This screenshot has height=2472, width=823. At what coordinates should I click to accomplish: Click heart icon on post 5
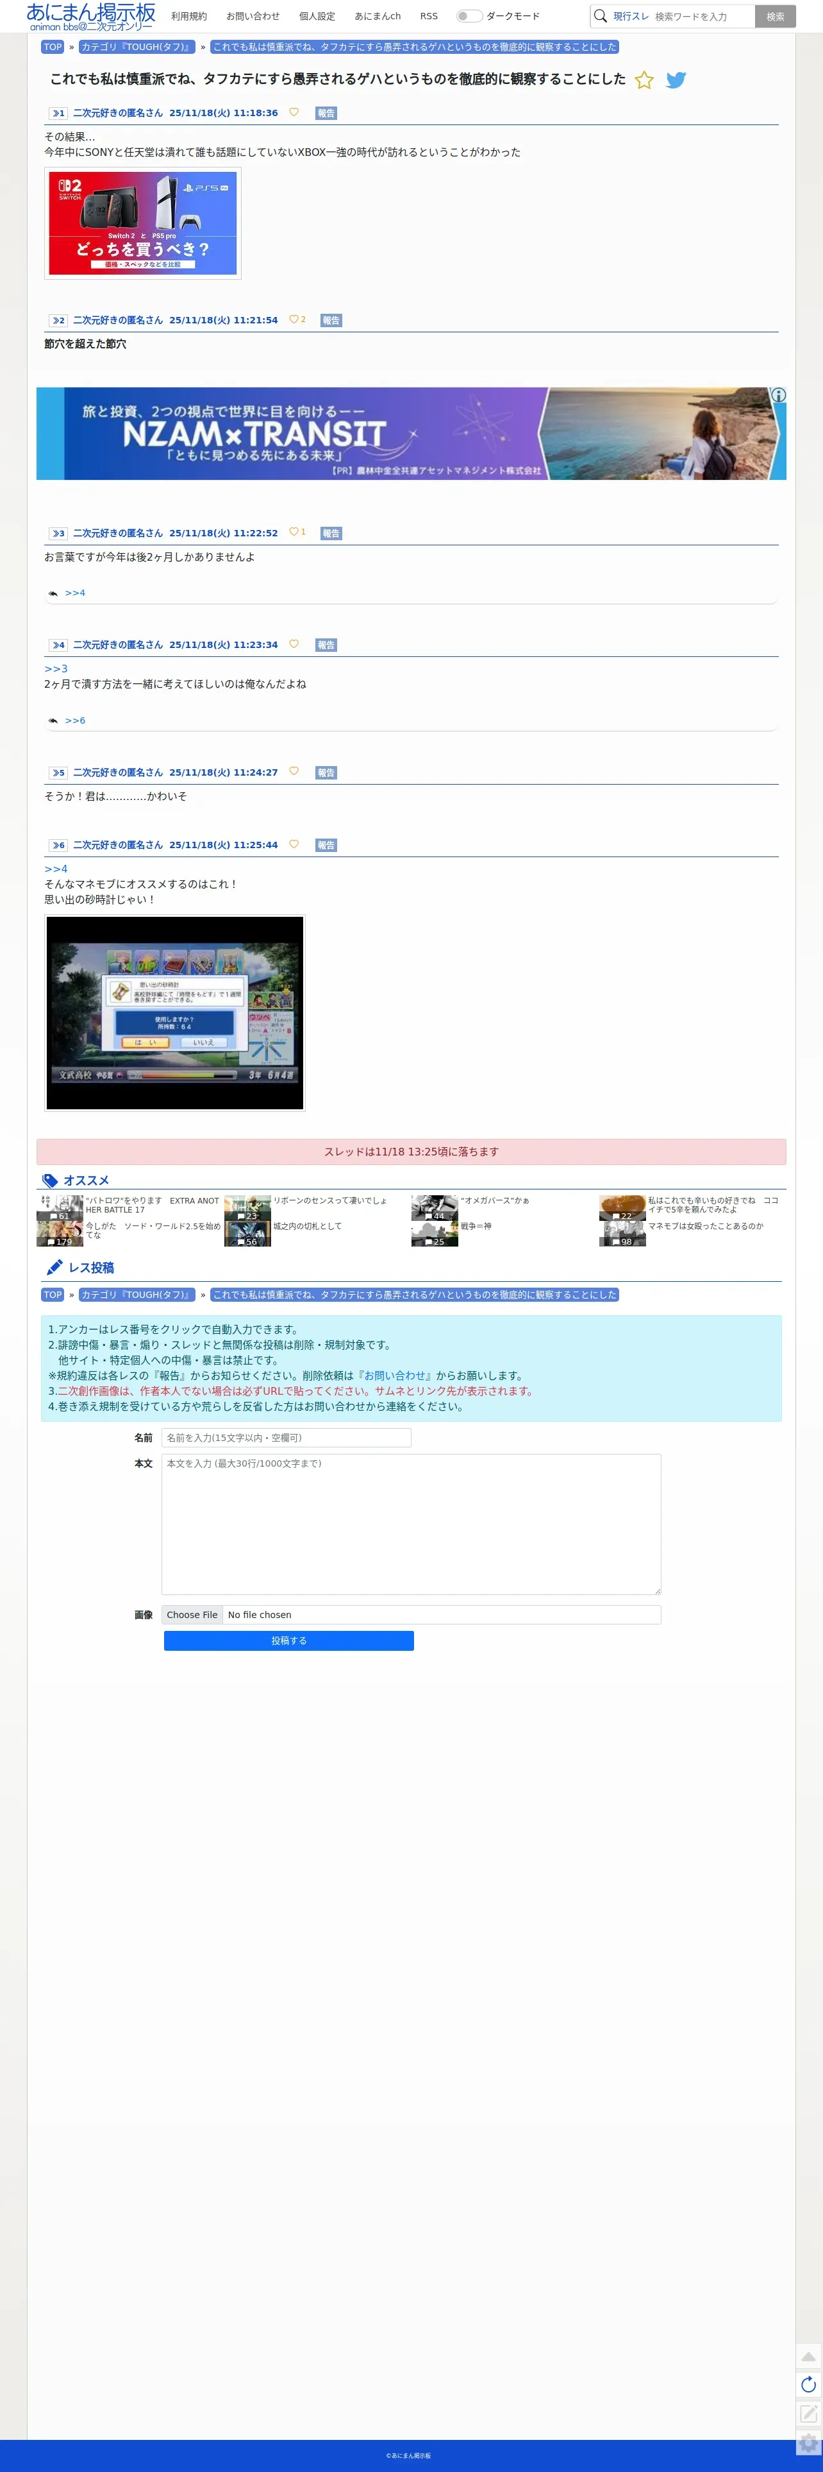click(294, 772)
